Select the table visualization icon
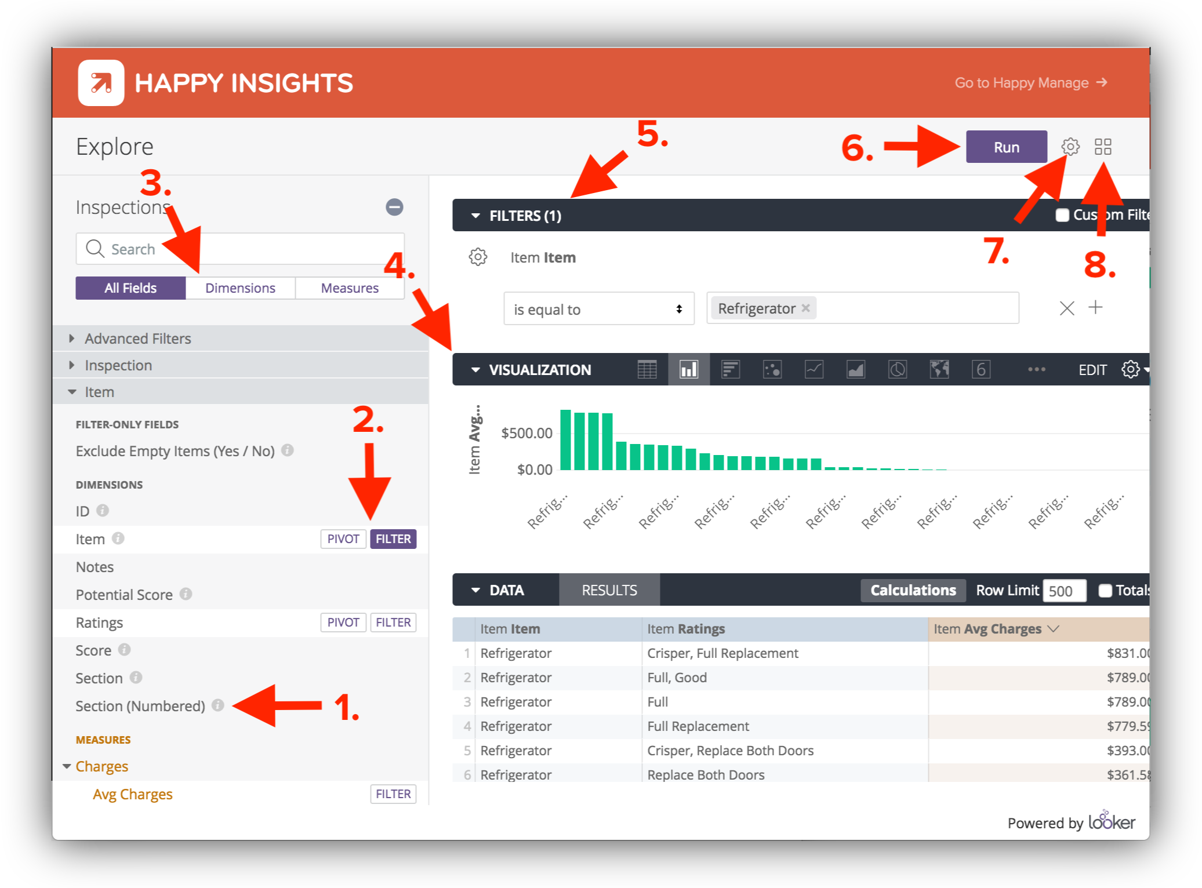1202x888 pixels. pos(647,369)
